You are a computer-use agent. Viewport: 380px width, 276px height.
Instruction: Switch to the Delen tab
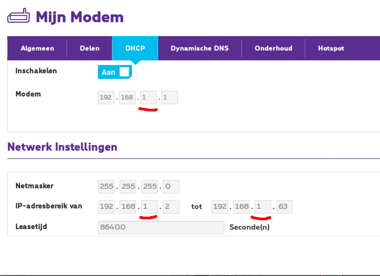[89, 48]
